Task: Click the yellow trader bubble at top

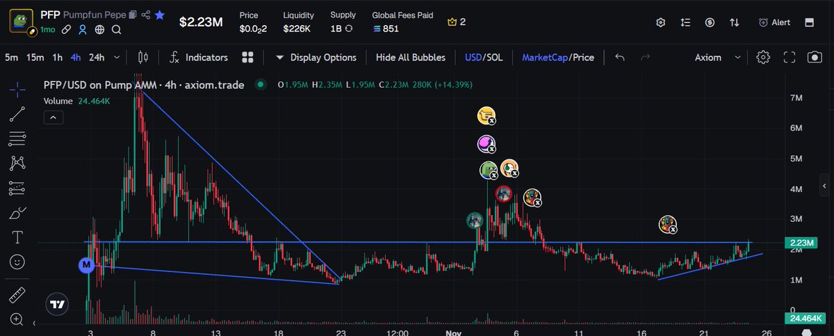Action: pos(487,116)
